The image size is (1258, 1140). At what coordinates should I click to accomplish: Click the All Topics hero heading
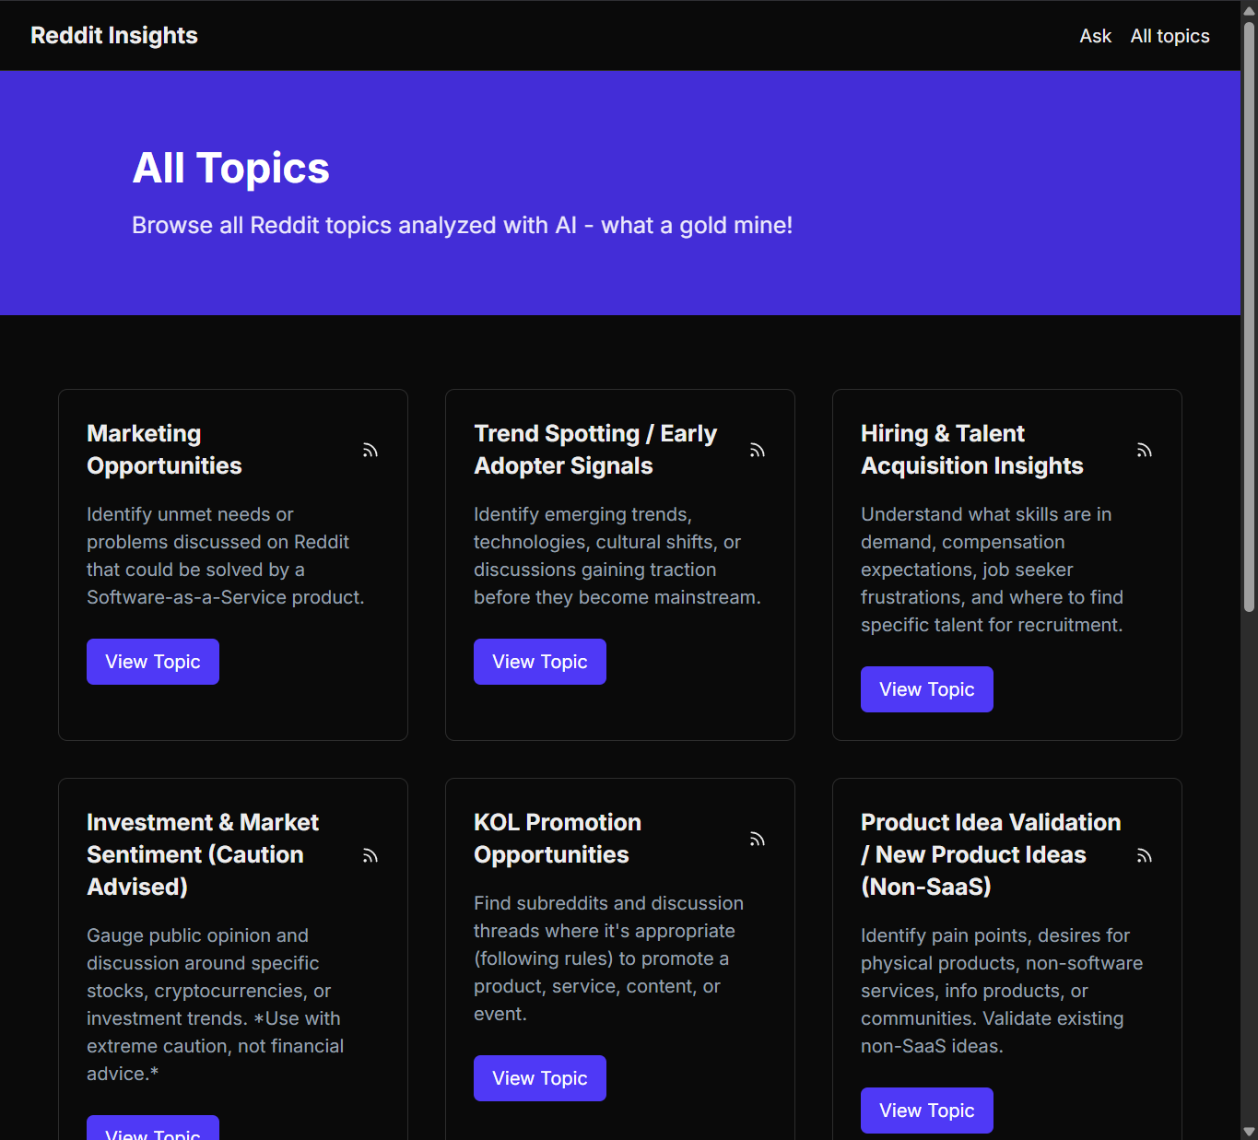230,168
